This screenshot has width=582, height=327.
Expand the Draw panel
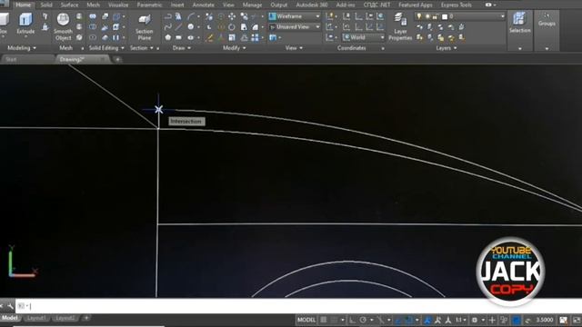[x=182, y=48]
